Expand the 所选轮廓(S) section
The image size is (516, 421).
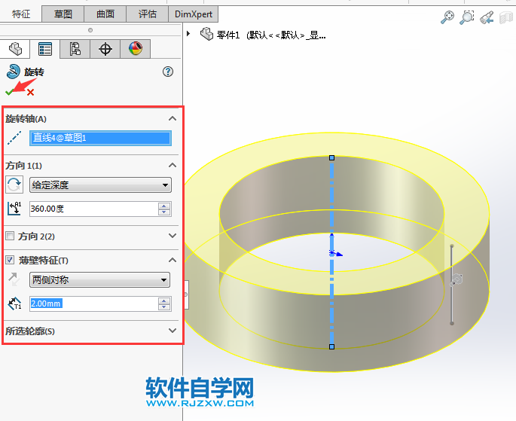coord(173,331)
